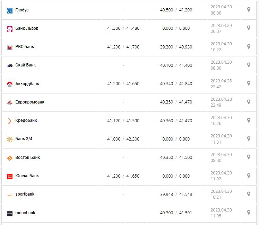Click the sportbank name link

click(x=25, y=194)
